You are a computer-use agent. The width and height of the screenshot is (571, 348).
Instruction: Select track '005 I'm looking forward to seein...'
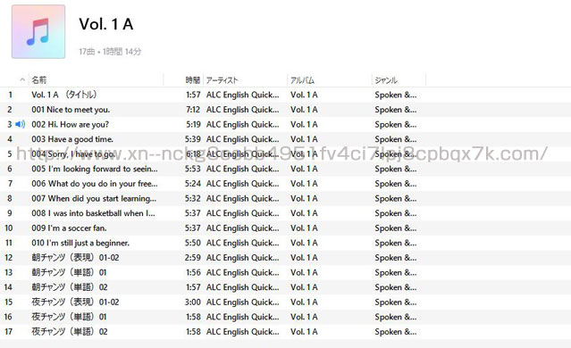pyautogui.click(x=95, y=169)
